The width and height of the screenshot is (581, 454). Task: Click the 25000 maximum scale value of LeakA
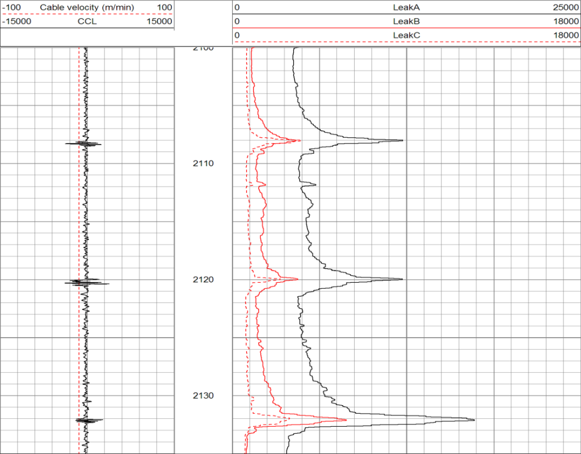tap(565, 7)
